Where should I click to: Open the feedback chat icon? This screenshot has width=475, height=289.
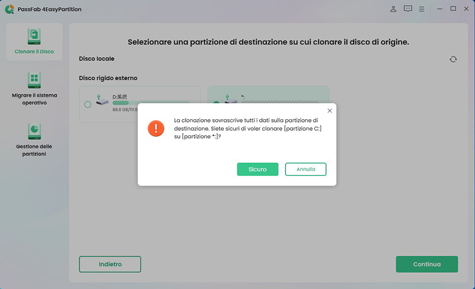(408, 9)
